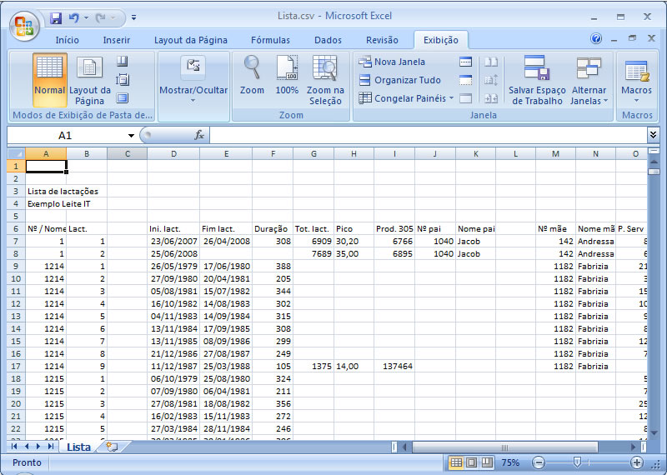Select the Lista sheet tab
Viewport: 667px width, 475px height.
point(78,447)
